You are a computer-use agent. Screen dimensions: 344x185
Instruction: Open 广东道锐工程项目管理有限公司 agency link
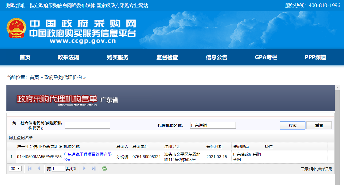click(x=88, y=157)
